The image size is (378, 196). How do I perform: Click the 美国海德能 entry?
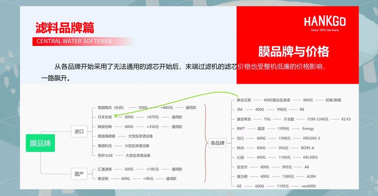[106, 136]
